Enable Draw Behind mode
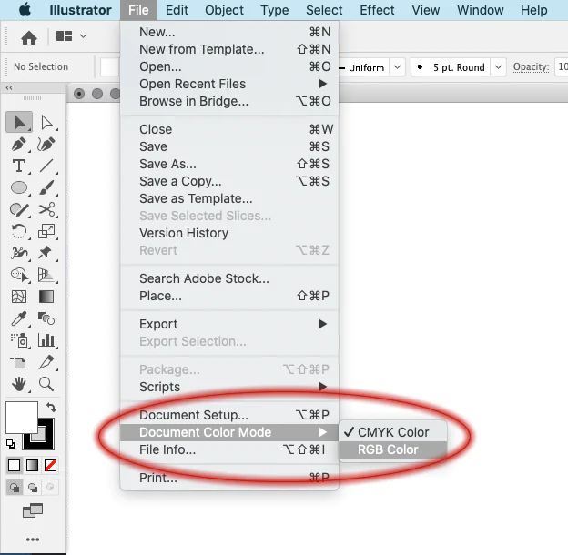 (x=33, y=488)
